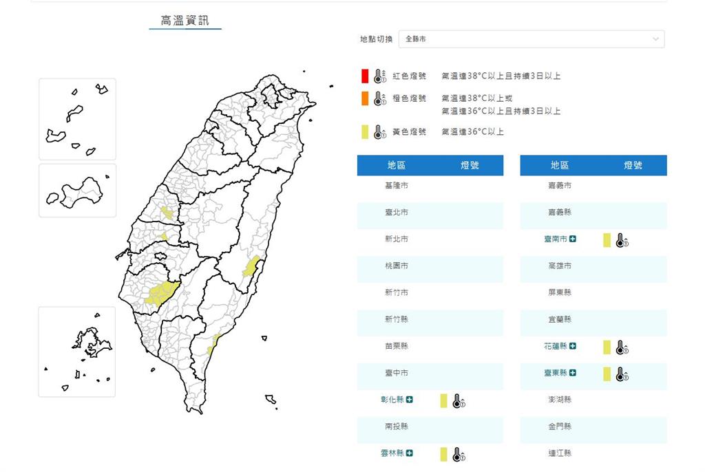Expand 臺東縣 plus icon
This screenshot has width=705, height=472.
pyautogui.click(x=572, y=373)
